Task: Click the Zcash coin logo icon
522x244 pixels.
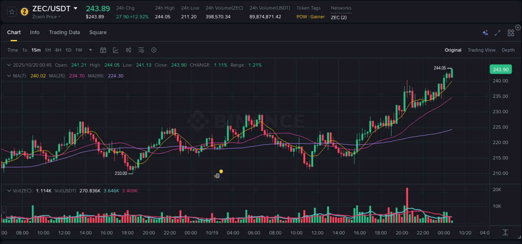Action: (x=24, y=12)
